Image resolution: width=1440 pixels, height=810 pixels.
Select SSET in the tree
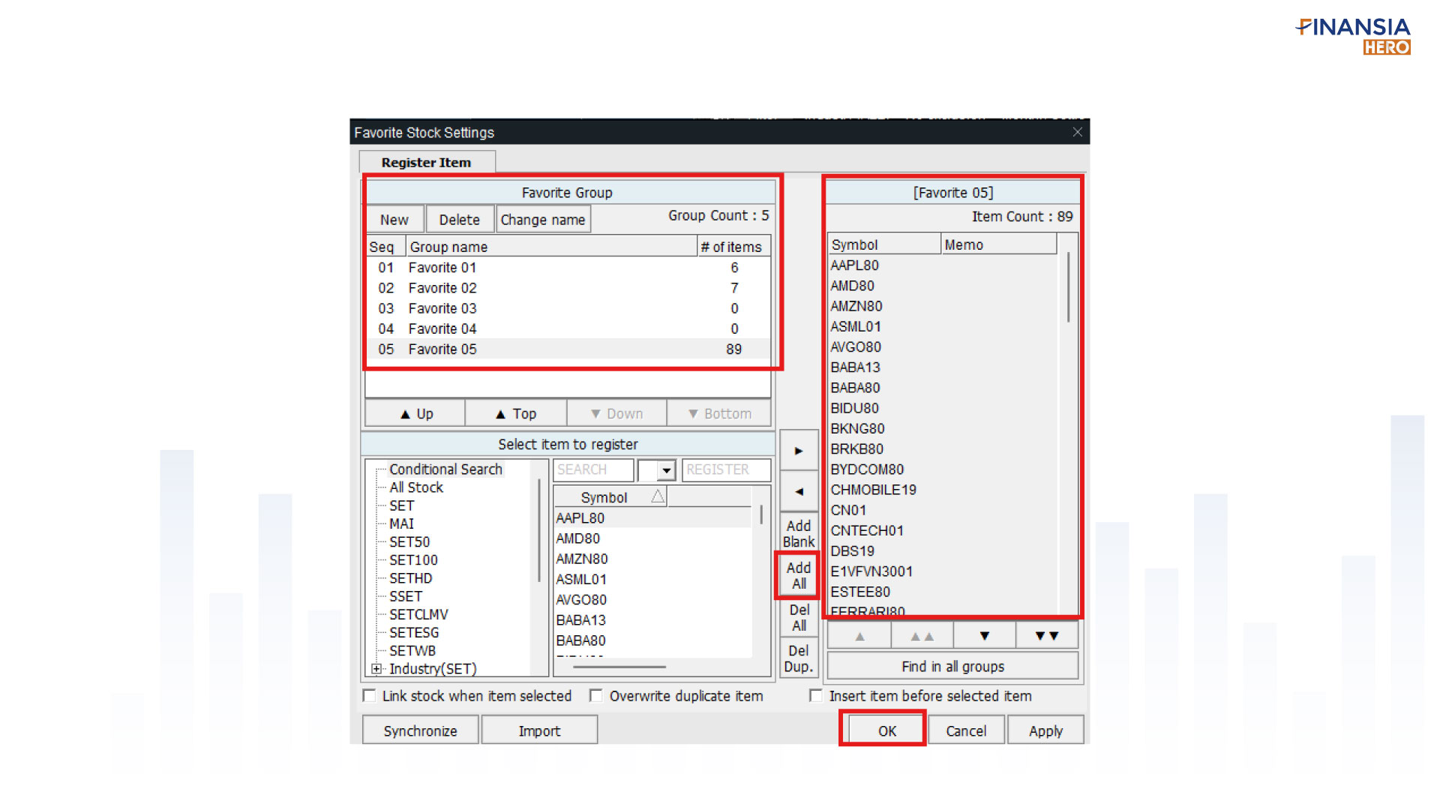406,596
